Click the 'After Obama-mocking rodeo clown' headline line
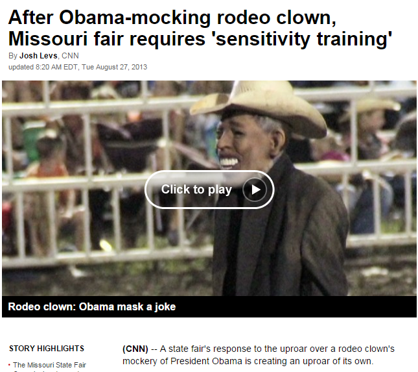 (172, 18)
